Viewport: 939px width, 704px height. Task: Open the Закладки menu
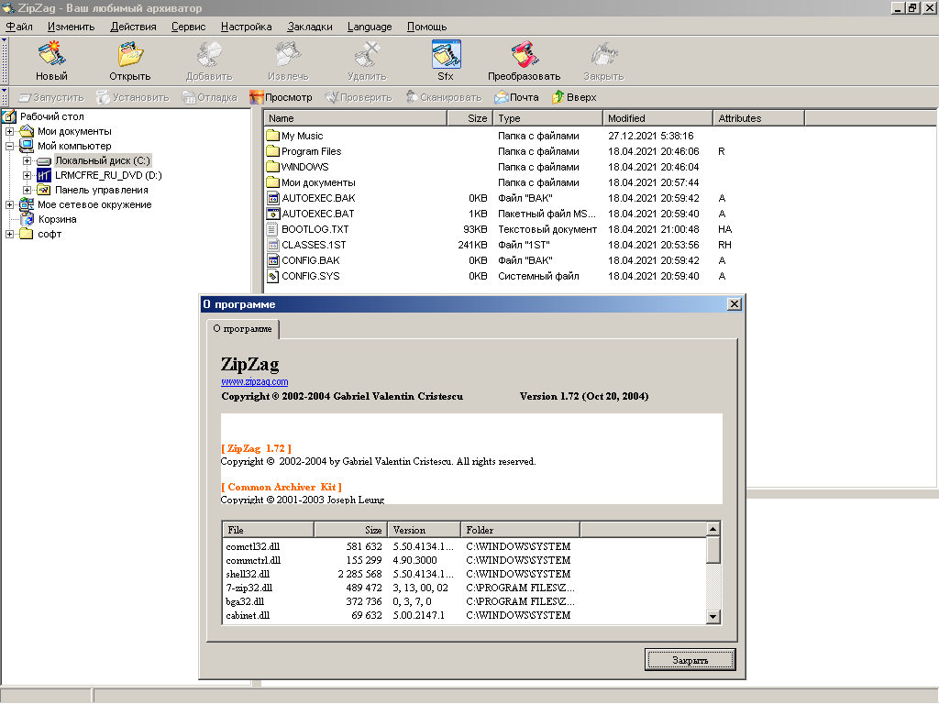click(309, 27)
